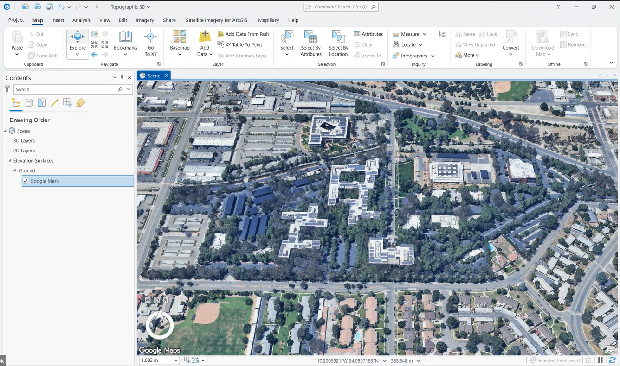Viewport: 620px width, 366px height.
Task: Pause drawing using the status bar button
Action: (x=601, y=360)
